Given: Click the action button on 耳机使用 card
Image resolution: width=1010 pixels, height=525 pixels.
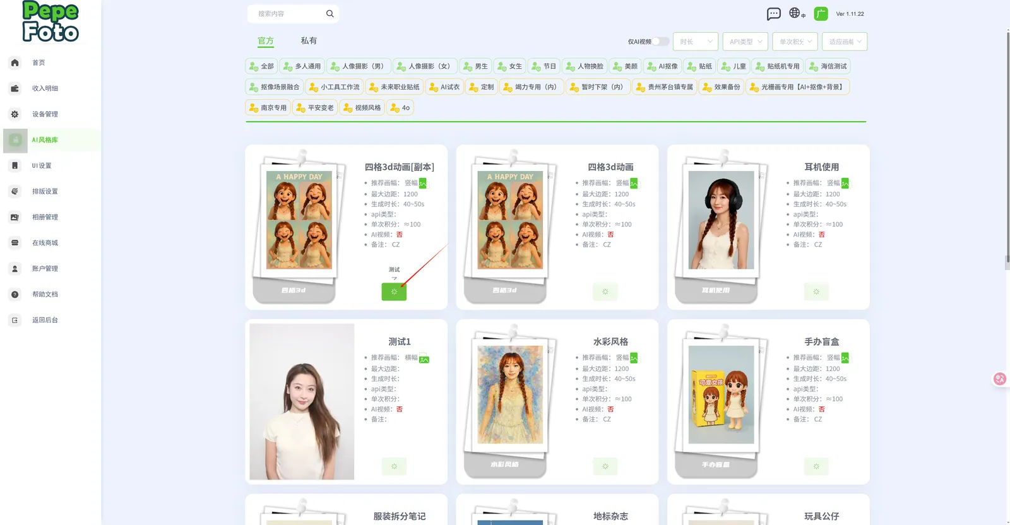Looking at the screenshot, I should tap(816, 292).
